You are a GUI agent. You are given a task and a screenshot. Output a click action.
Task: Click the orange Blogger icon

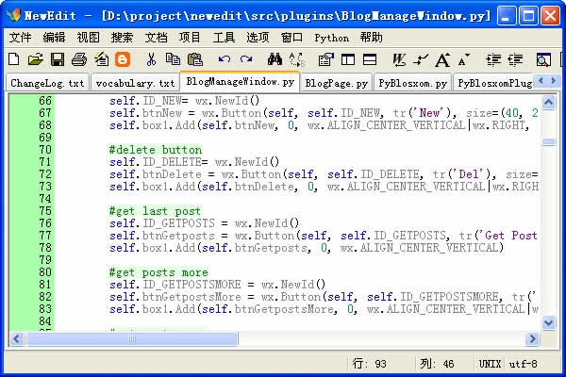pyautogui.click(x=122, y=59)
